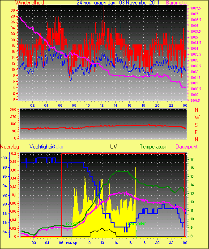This screenshot has height=249, width=209.
Task: Click the 1000,5 barometer value
Action: (x=196, y=89)
